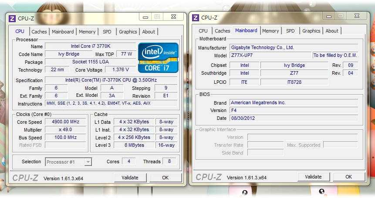The width and height of the screenshot is (375, 198).
Task: Minimize the left CPU-Z window
Action: pyautogui.click(x=145, y=17)
